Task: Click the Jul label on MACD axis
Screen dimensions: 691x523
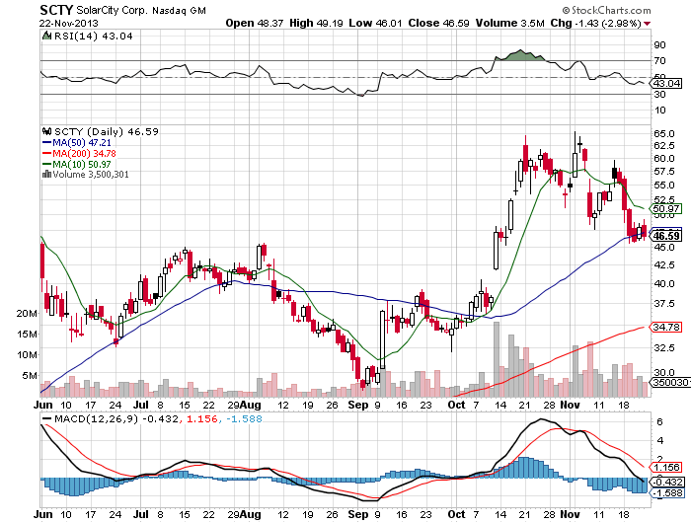Action: 141,514
